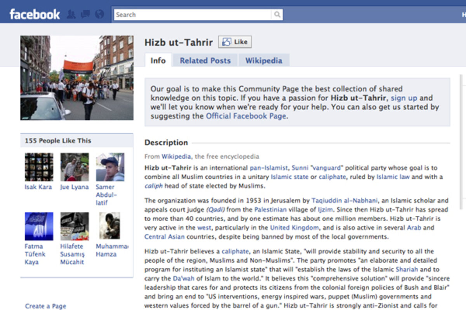Open the Related Posts tab
Image resolution: width=466 pixels, height=310 pixels.
(205, 60)
